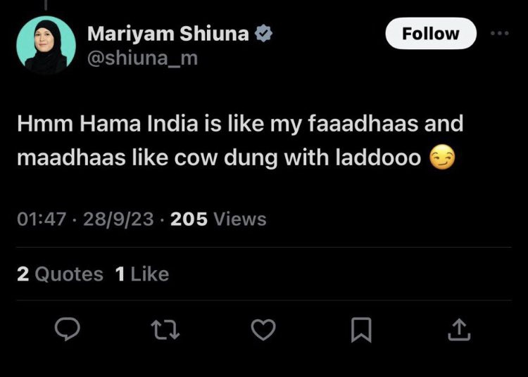
Task: Open the 205 Views analytics
Action: 218,219
